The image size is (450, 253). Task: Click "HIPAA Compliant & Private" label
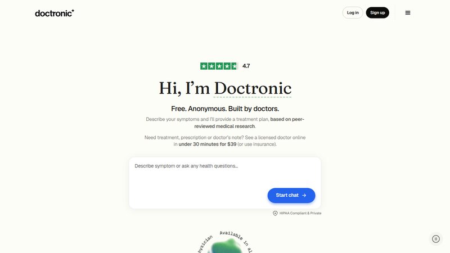(x=300, y=213)
